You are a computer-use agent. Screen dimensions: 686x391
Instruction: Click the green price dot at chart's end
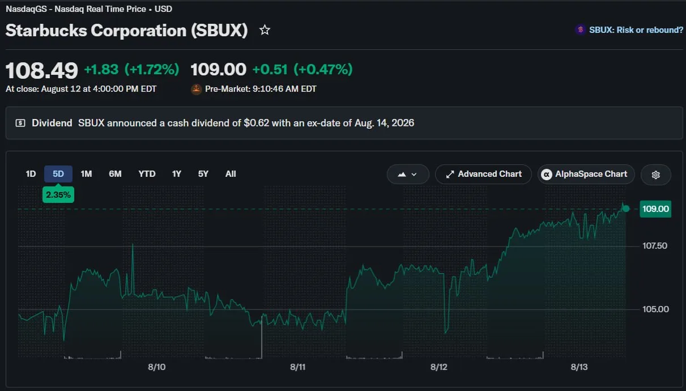coord(626,209)
